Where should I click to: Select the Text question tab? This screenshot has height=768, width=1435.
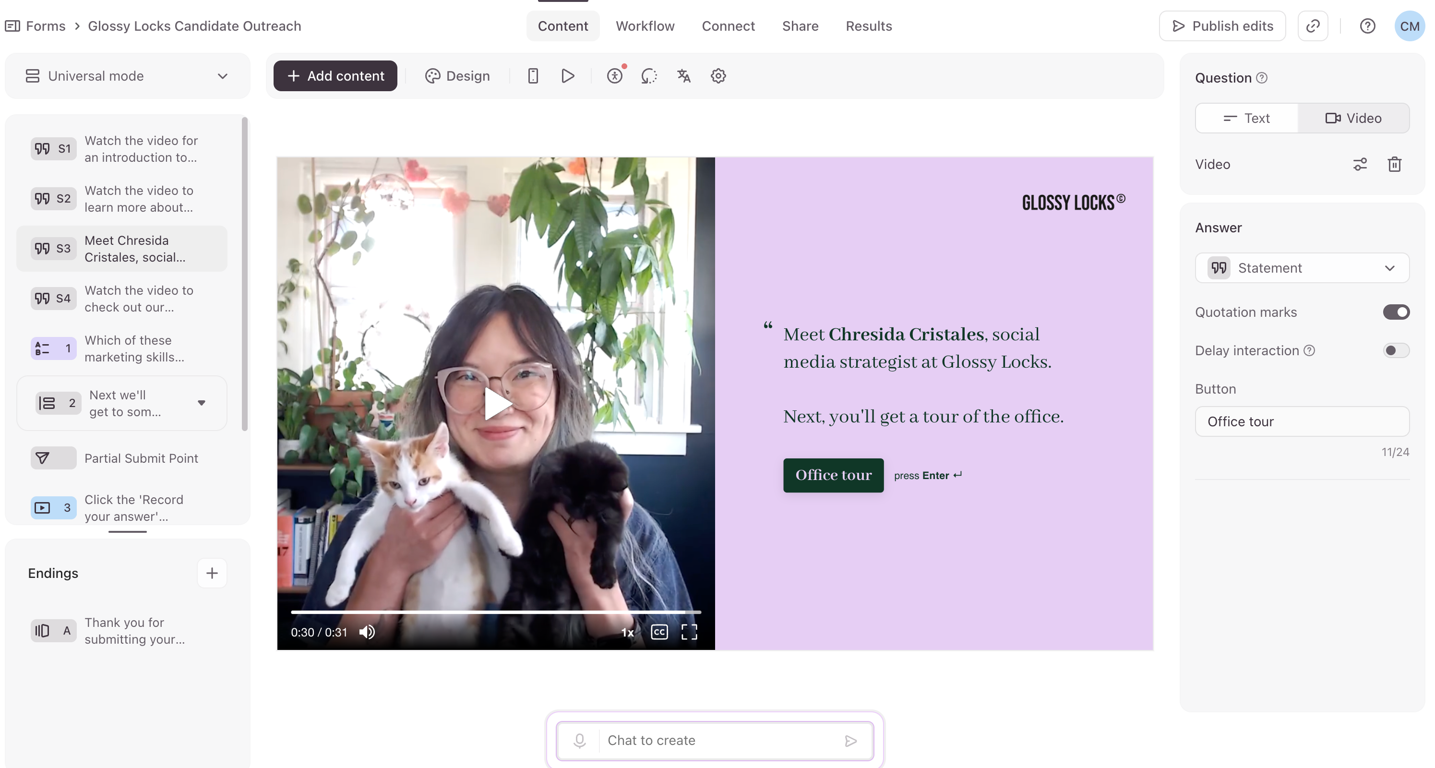coord(1247,118)
